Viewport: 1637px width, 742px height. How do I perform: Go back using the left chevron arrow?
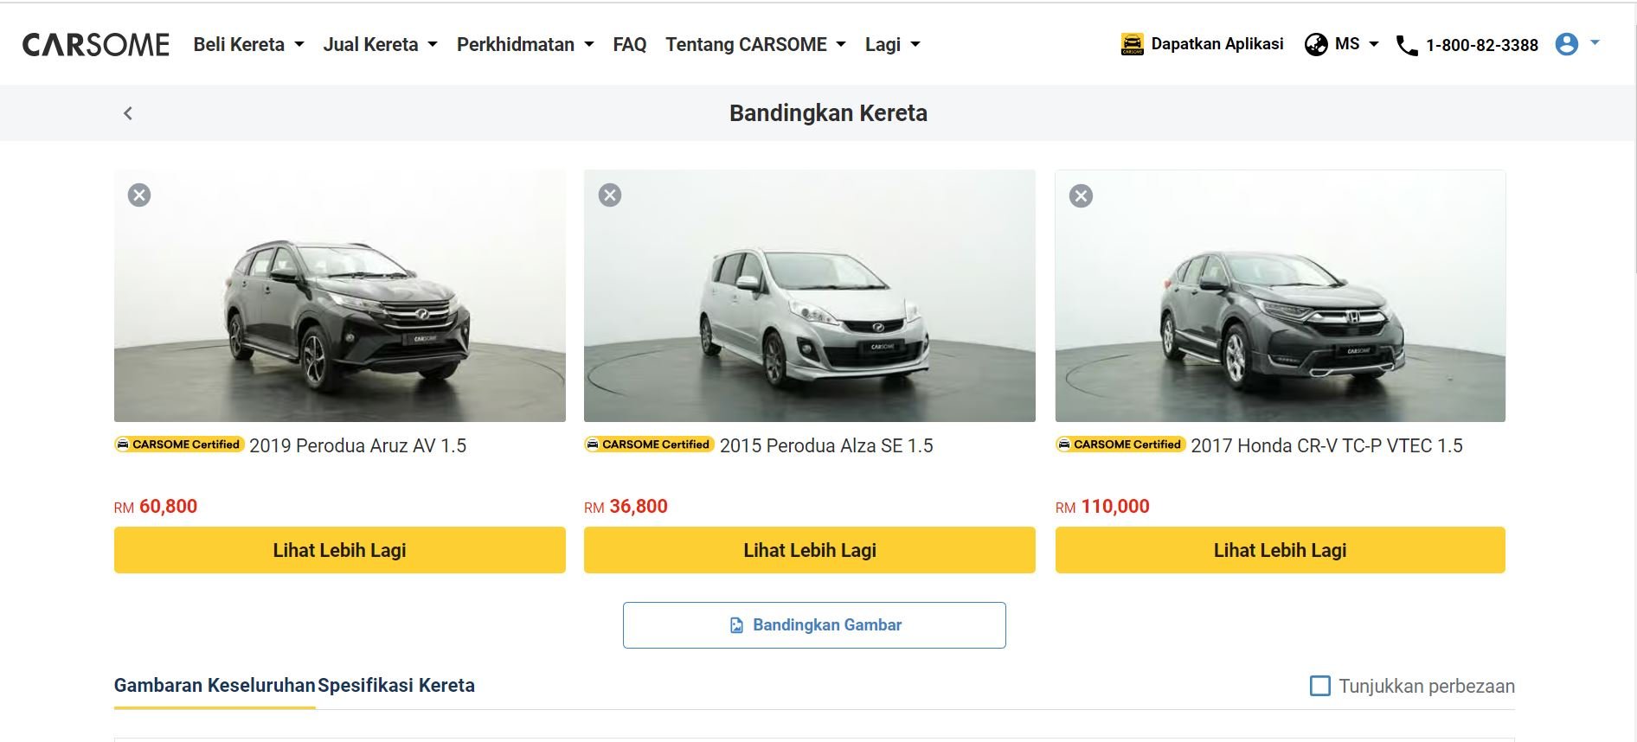pos(128,113)
